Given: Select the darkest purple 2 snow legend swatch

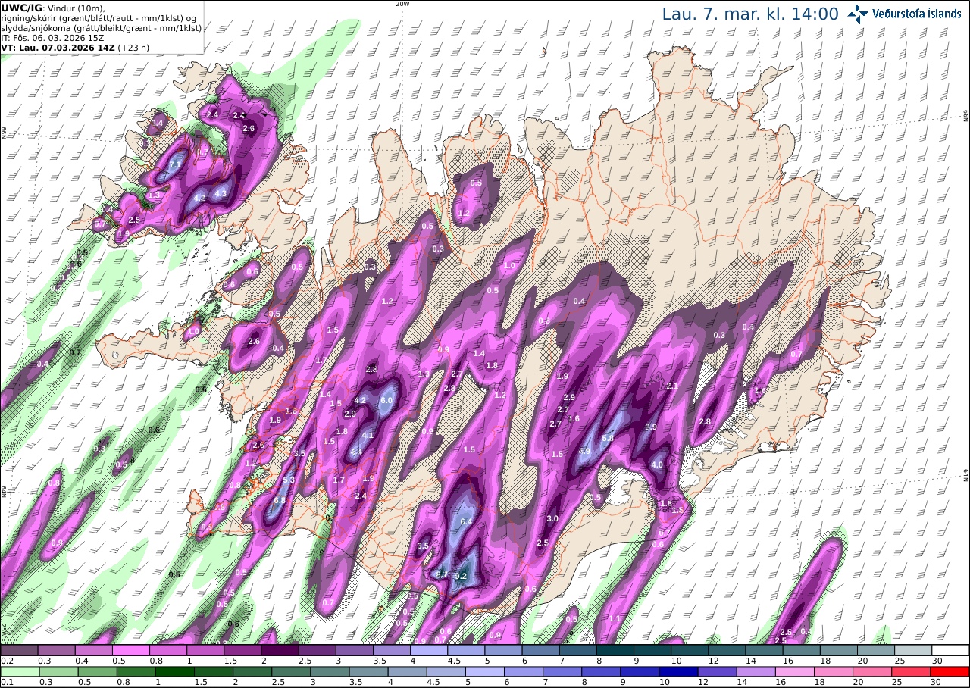Looking at the screenshot, I should (280, 650).
